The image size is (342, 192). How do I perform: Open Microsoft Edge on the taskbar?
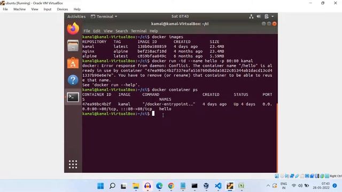click(x=159, y=186)
